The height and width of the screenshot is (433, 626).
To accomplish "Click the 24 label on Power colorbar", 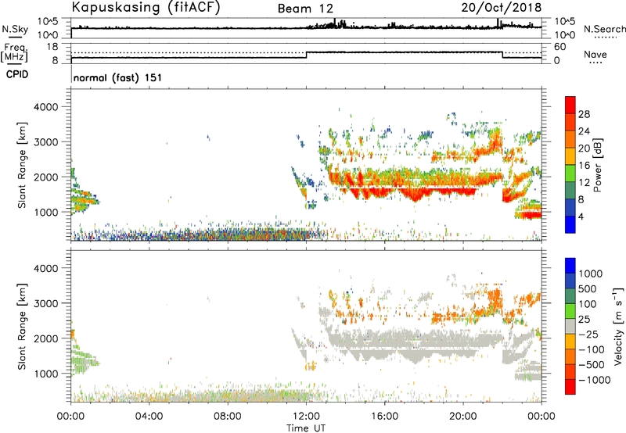I will click(x=584, y=131).
